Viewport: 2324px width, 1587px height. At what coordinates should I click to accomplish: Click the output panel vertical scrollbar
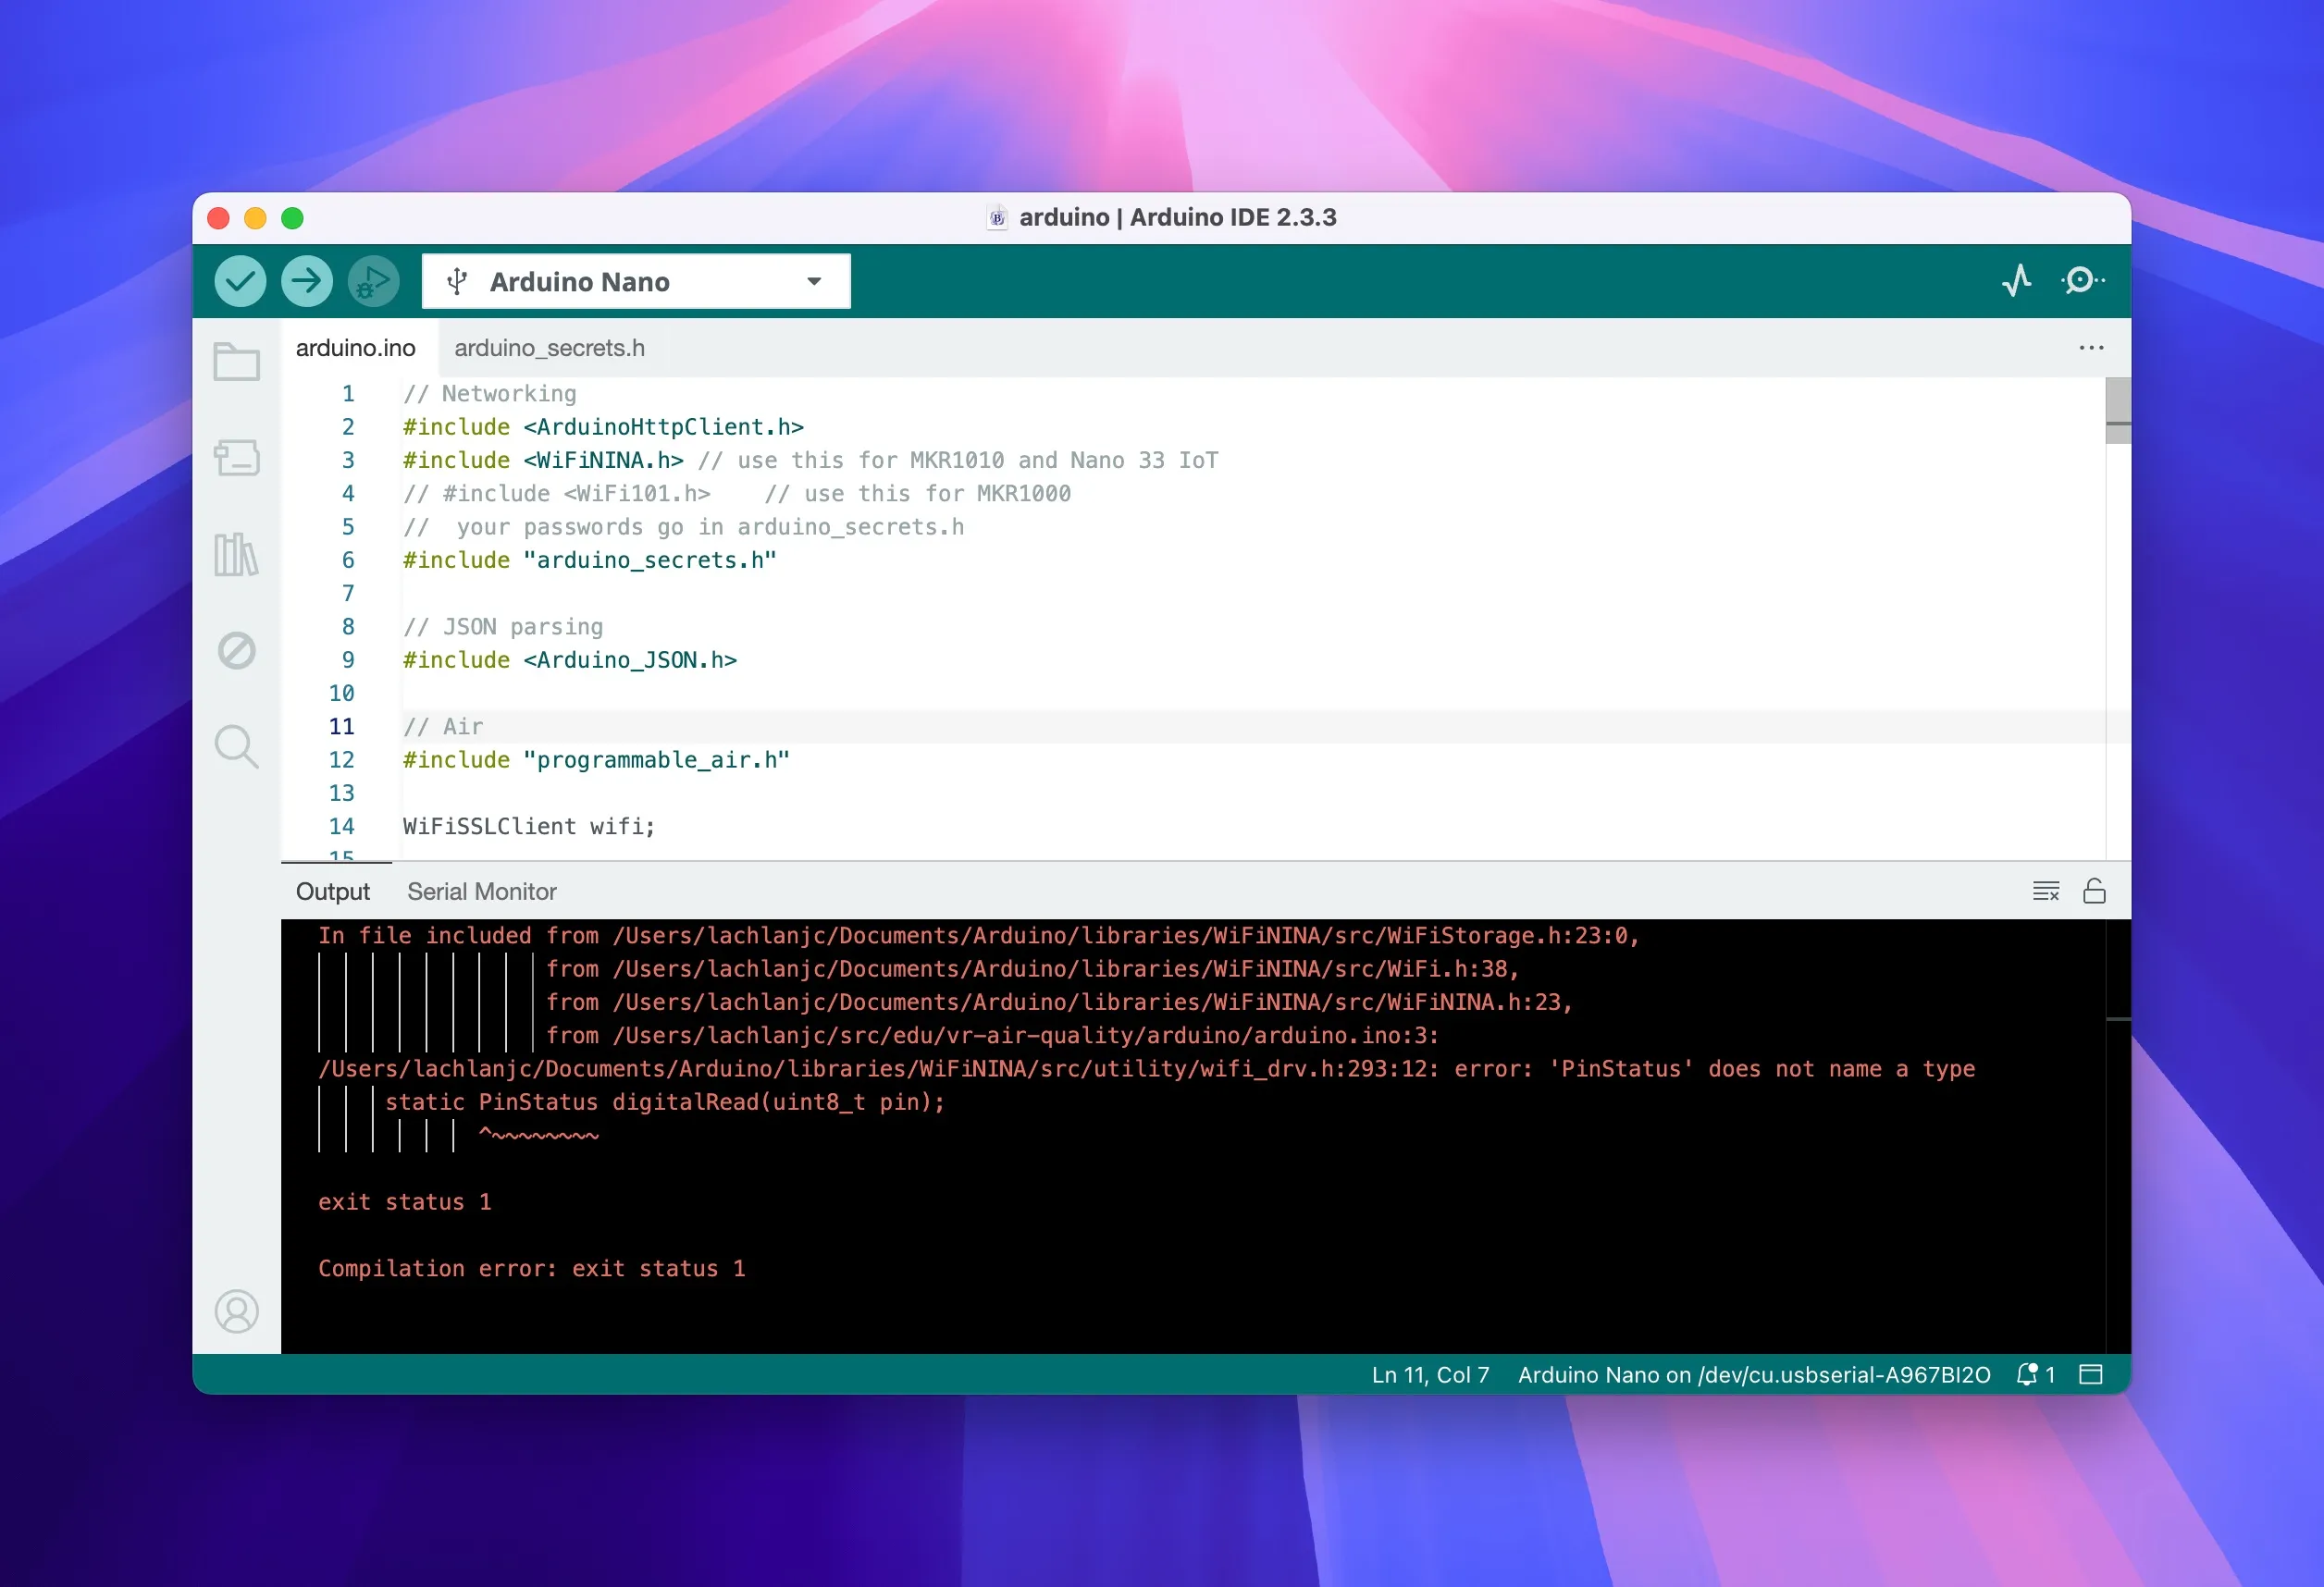(2118, 1136)
